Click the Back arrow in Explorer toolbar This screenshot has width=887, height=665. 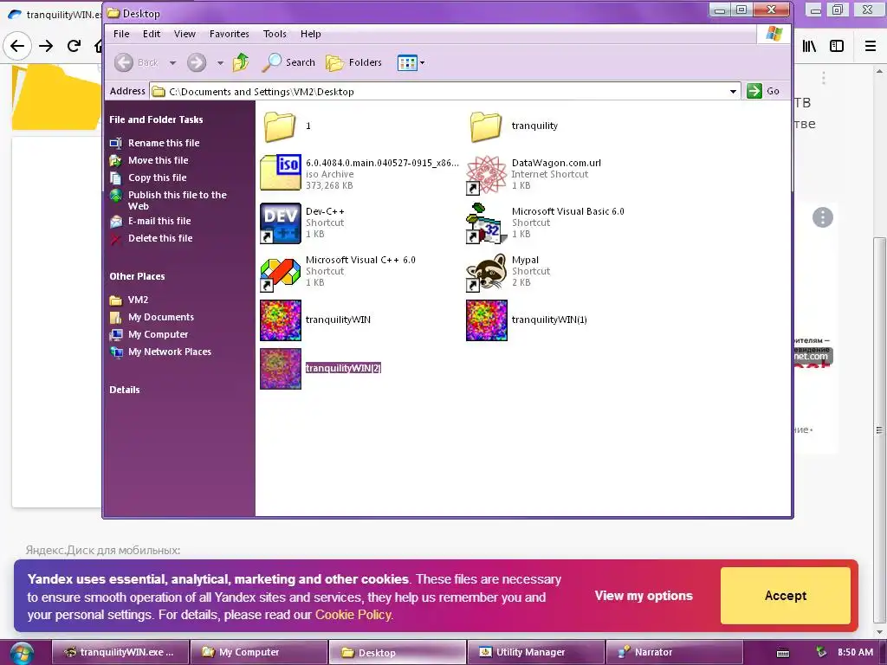[x=124, y=62]
